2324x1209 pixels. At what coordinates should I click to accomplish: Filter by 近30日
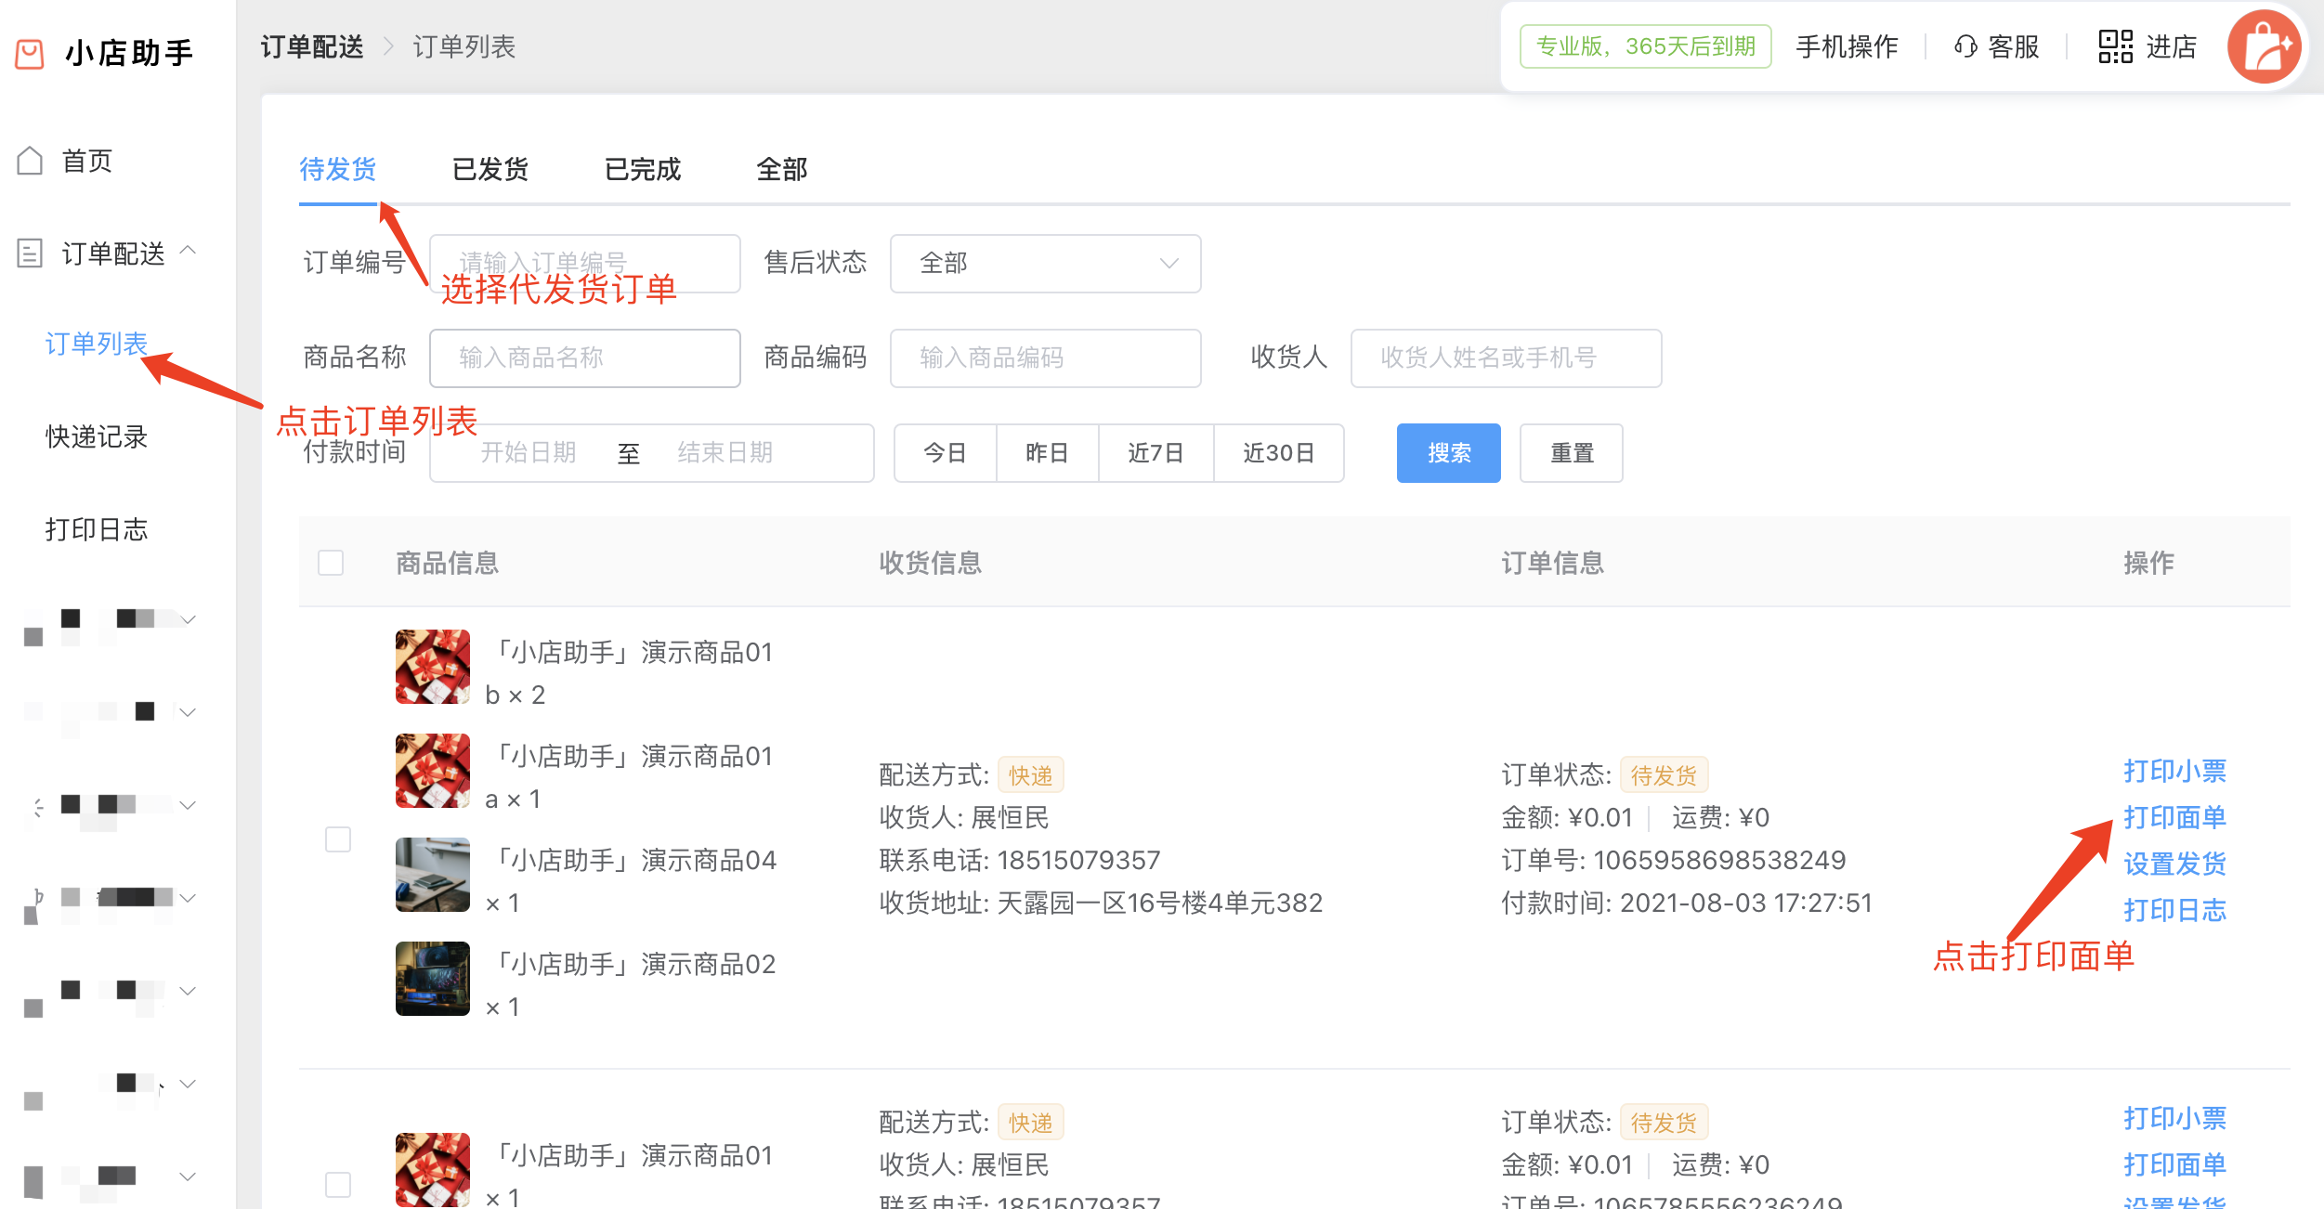coord(1279,453)
